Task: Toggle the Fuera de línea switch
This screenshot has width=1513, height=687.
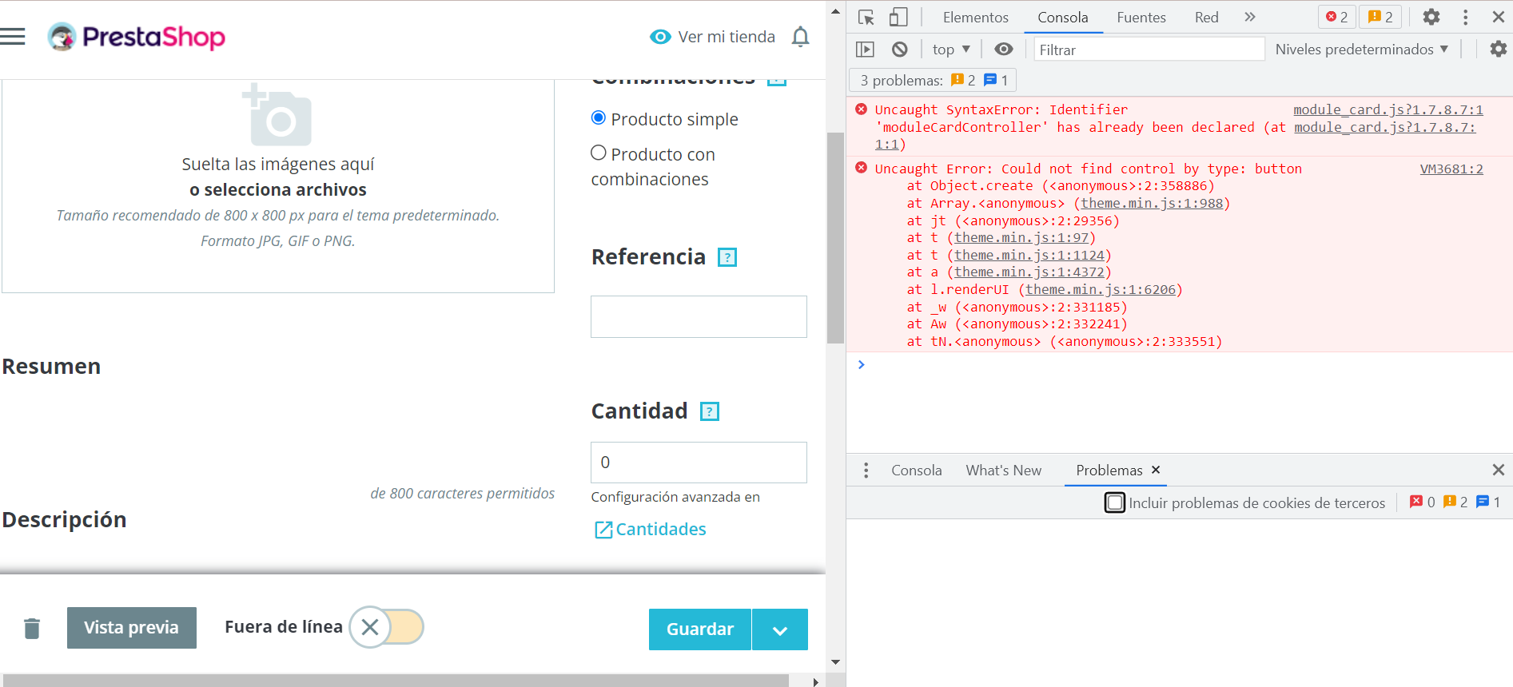Action: (387, 627)
